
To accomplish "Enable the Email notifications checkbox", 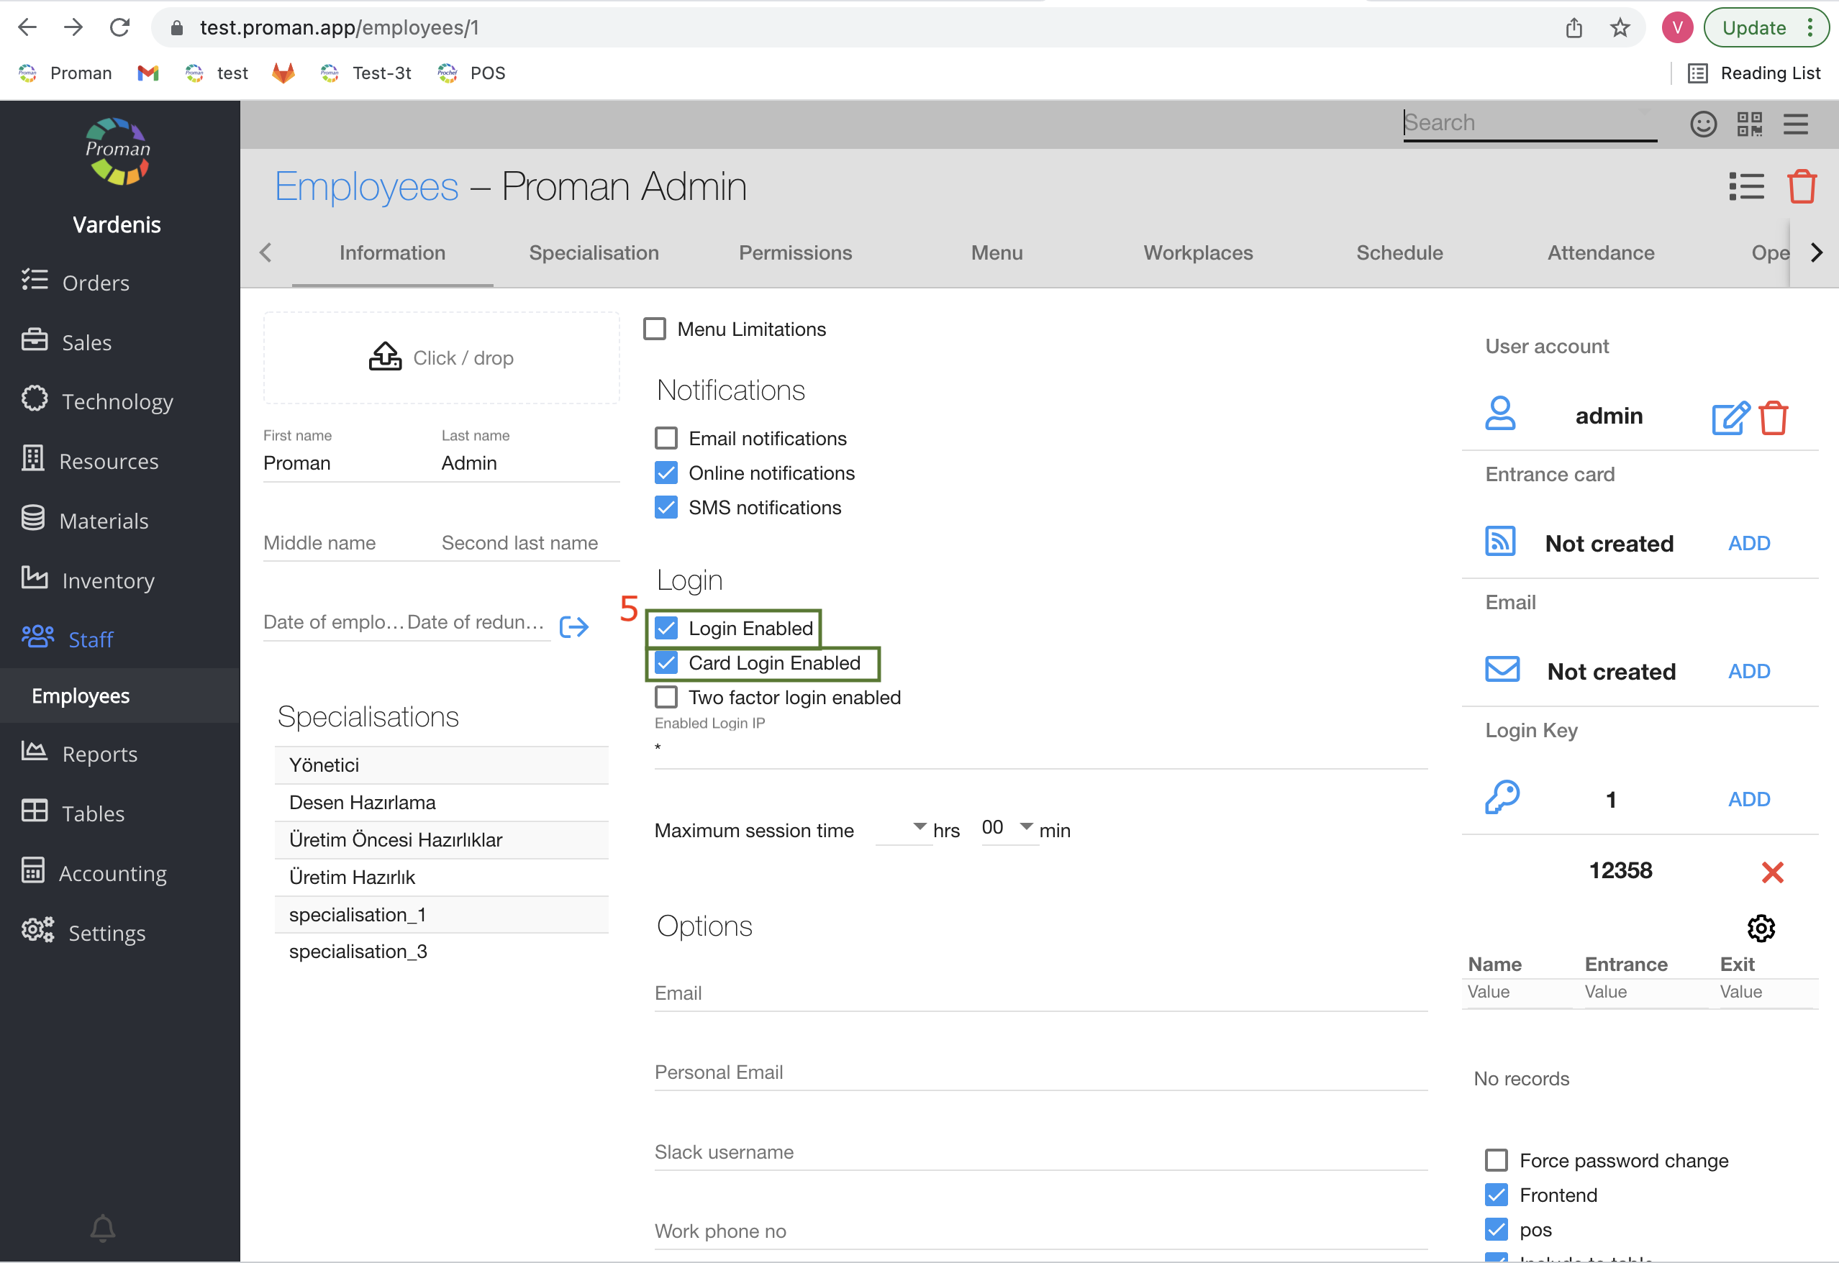I will 666,439.
